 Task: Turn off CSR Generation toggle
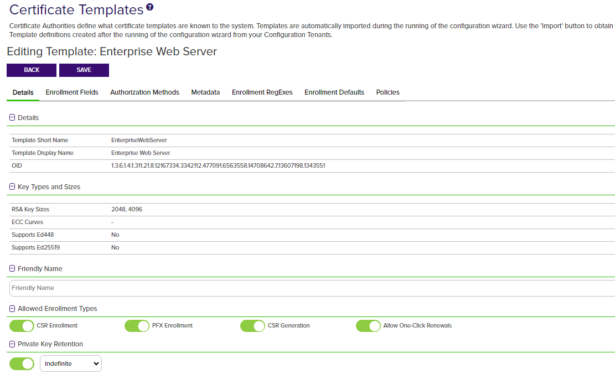(x=253, y=326)
